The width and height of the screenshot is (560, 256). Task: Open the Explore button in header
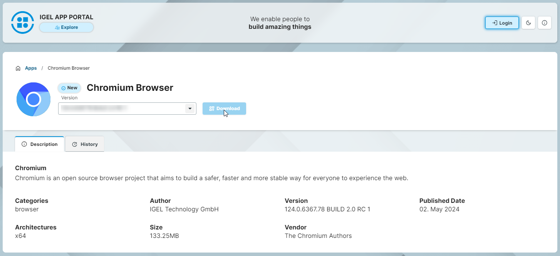click(66, 27)
